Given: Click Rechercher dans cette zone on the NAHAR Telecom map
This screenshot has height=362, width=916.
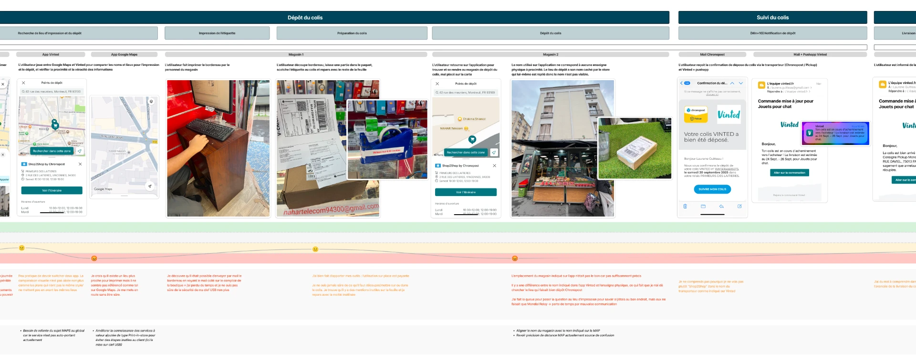Looking at the screenshot, I should tap(466, 153).
